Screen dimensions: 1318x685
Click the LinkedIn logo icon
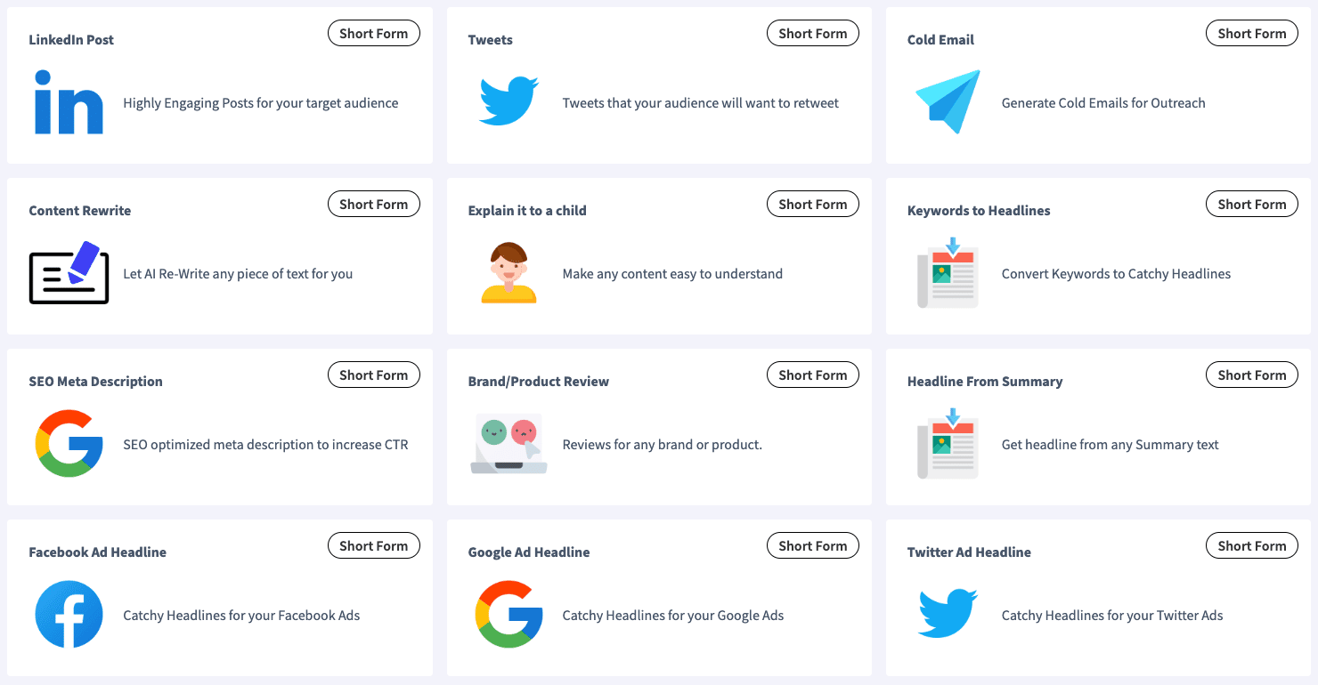tap(69, 103)
